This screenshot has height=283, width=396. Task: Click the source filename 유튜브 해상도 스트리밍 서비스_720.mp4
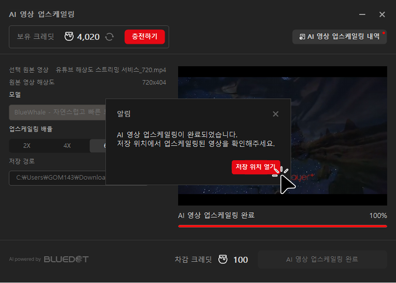[x=111, y=70]
